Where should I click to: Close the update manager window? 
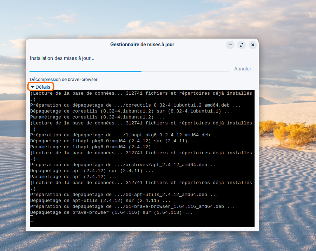[x=252, y=45]
